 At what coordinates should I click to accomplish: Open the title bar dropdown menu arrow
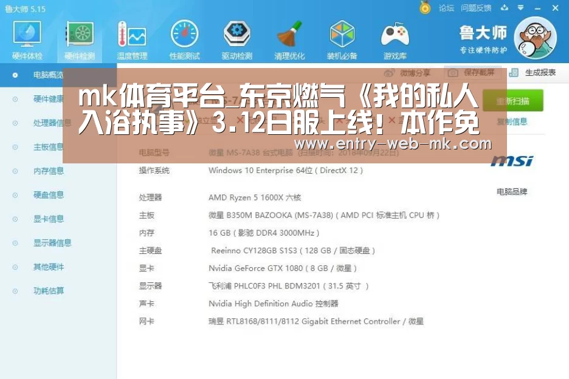521,8
